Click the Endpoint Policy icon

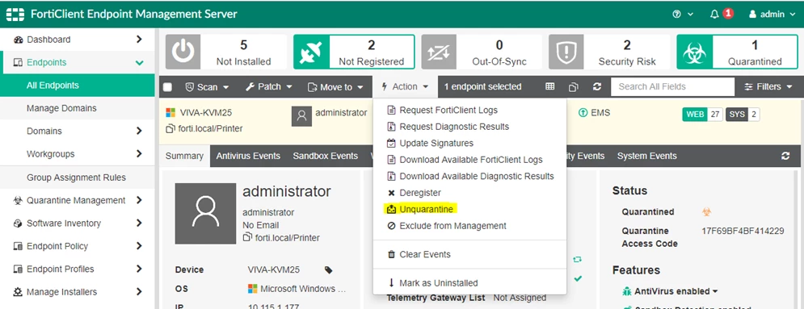point(18,247)
